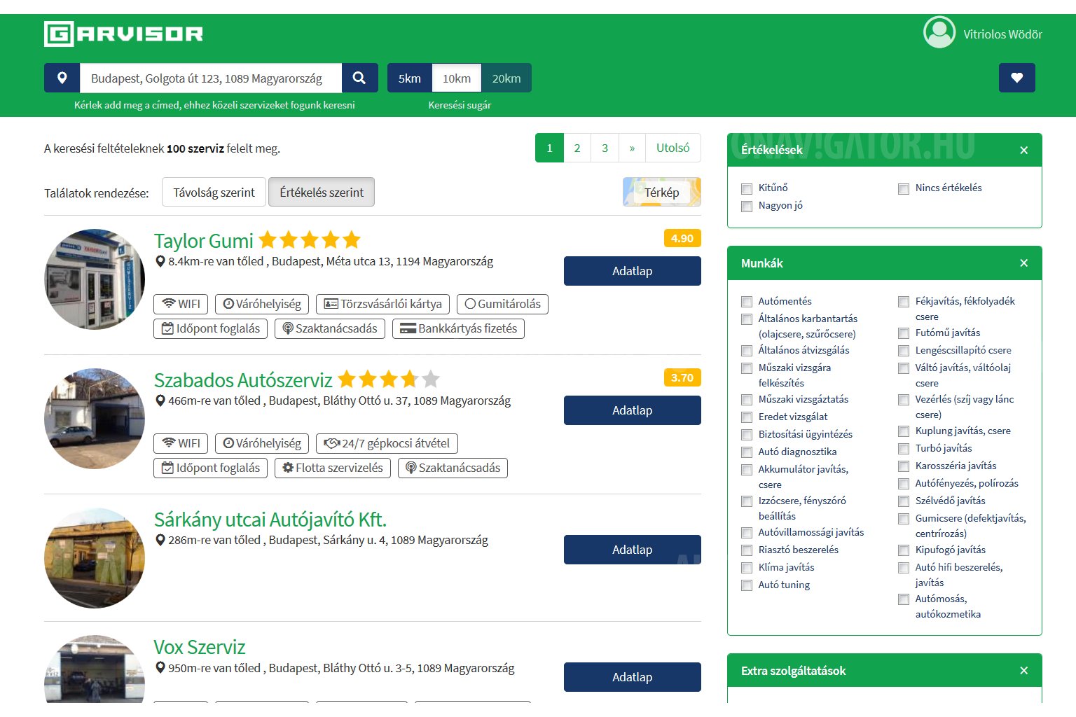Sort results by Távolság szerint
This screenshot has width=1076, height=717.
tap(214, 192)
